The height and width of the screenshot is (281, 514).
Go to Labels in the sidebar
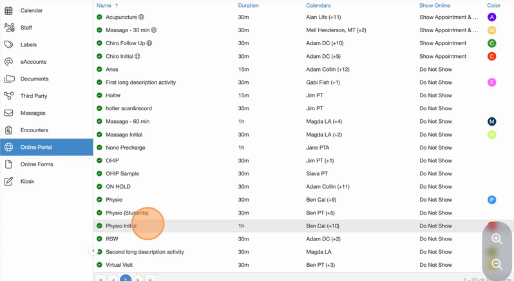tap(28, 45)
